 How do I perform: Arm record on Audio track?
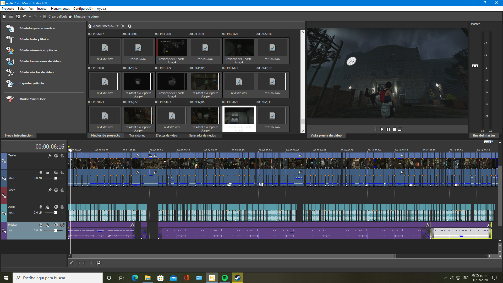(x=41, y=207)
